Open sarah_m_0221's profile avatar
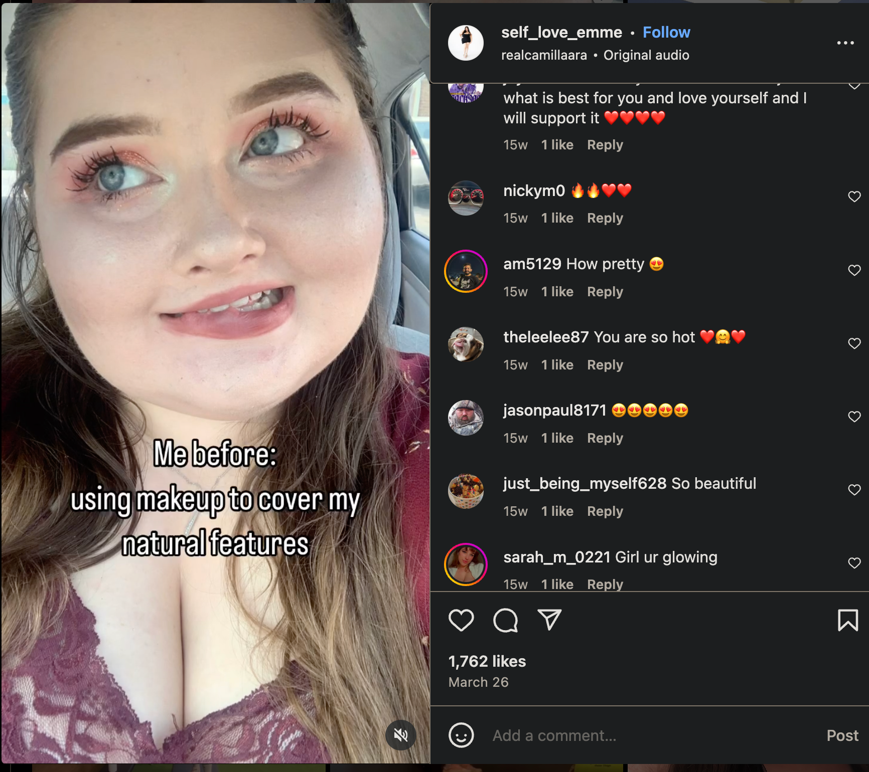 (x=466, y=564)
